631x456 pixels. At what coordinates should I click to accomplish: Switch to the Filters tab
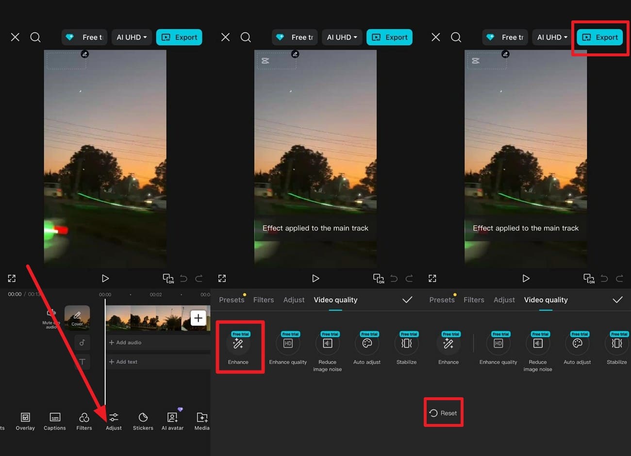tap(264, 300)
